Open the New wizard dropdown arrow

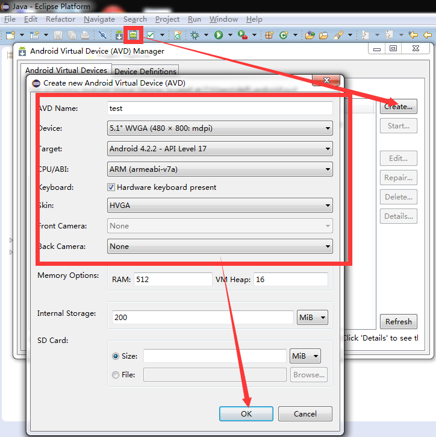coord(22,35)
